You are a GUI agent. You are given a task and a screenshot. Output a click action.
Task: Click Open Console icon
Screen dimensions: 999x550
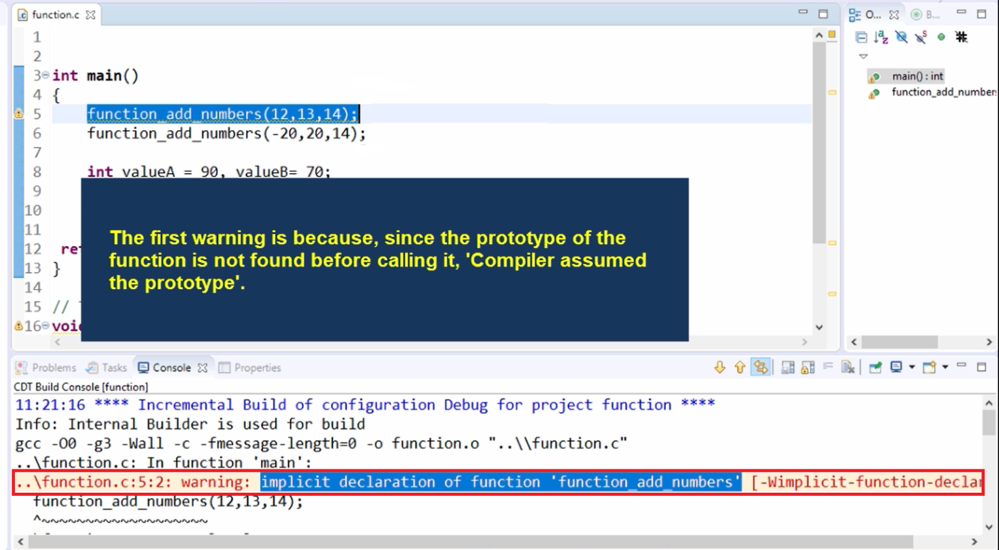tap(929, 368)
